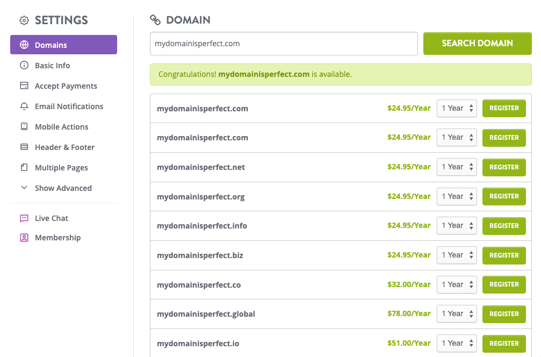Click the Basic Info circle icon
Image resolution: width=541 pixels, height=357 pixels.
pos(24,66)
